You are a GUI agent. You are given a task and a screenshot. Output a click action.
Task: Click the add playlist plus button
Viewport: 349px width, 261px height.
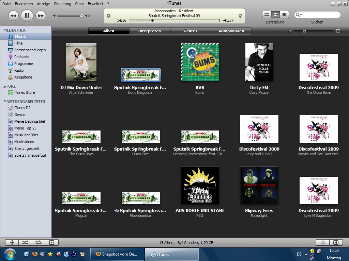[12, 242]
